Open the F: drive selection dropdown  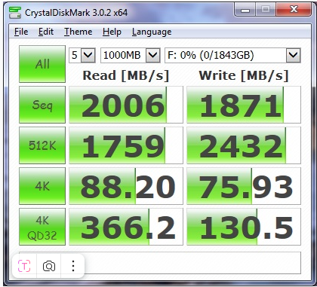[232, 55]
